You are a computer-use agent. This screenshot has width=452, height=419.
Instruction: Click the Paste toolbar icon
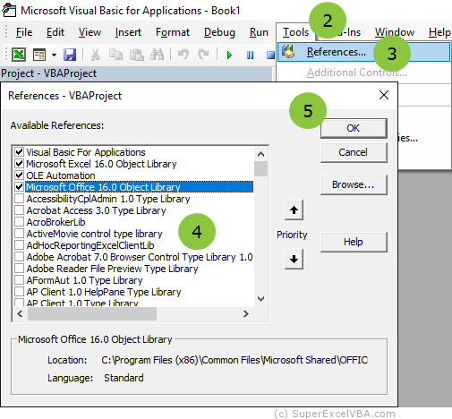[x=136, y=55]
